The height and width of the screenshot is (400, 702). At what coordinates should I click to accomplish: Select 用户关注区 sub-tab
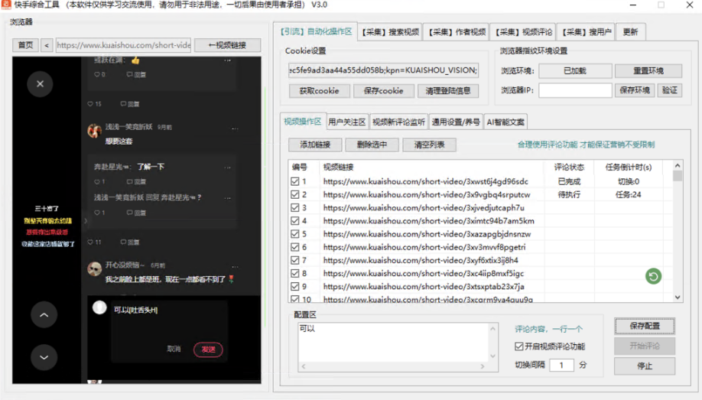coord(347,122)
